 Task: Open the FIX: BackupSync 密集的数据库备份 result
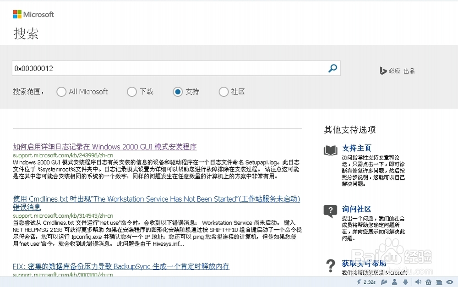[121, 266]
